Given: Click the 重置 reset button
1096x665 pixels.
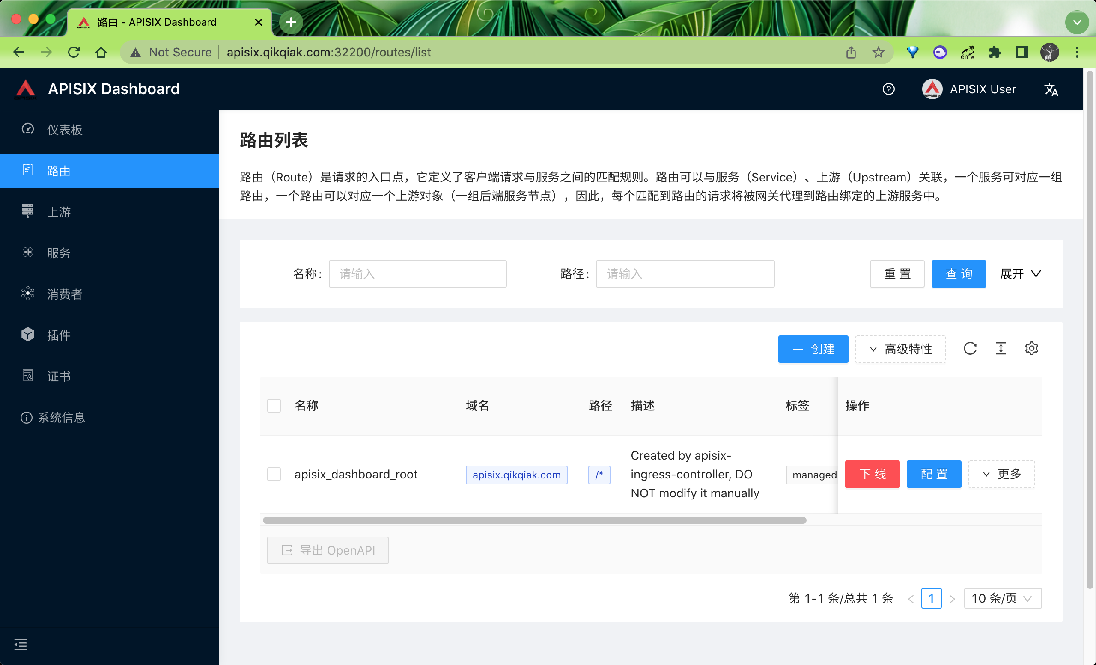Looking at the screenshot, I should [x=897, y=274].
